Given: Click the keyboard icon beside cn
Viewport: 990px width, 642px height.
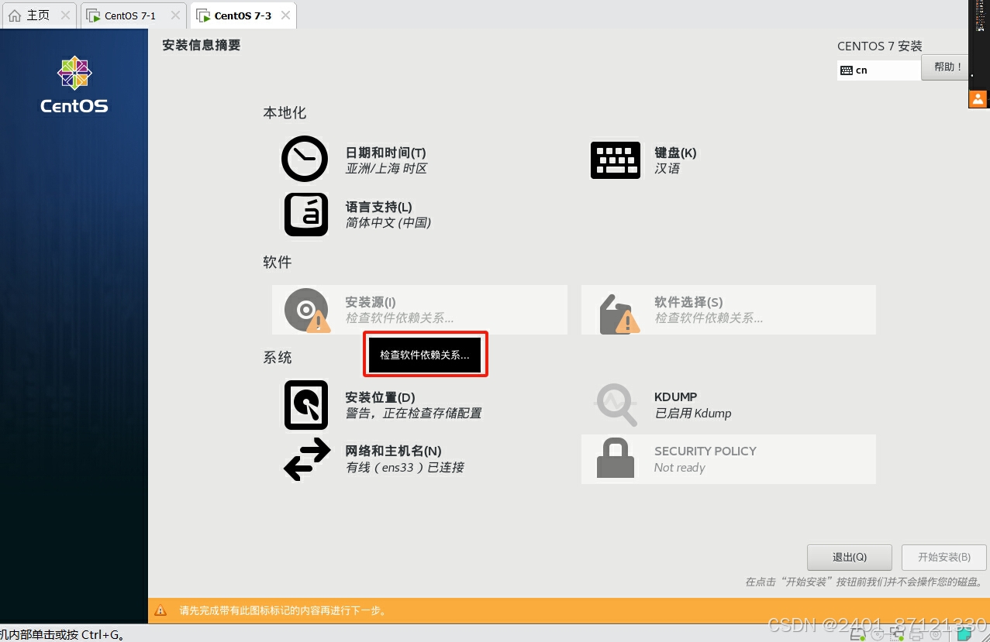Looking at the screenshot, I should pyautogui.click(x=846, y=70).
